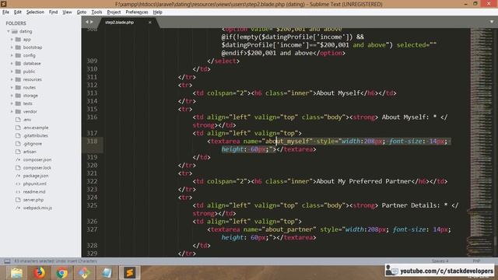The width and height of the screenshot is (498, 280).
Task: Expand the storage folder
Action: click(x=12, y=96)
